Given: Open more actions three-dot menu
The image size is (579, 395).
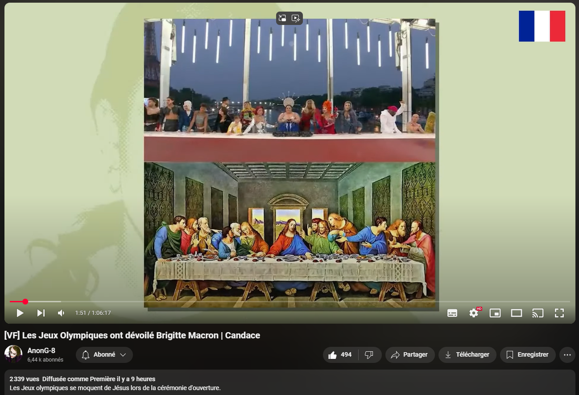Looking at the screenshot, I should click(567, 355).
